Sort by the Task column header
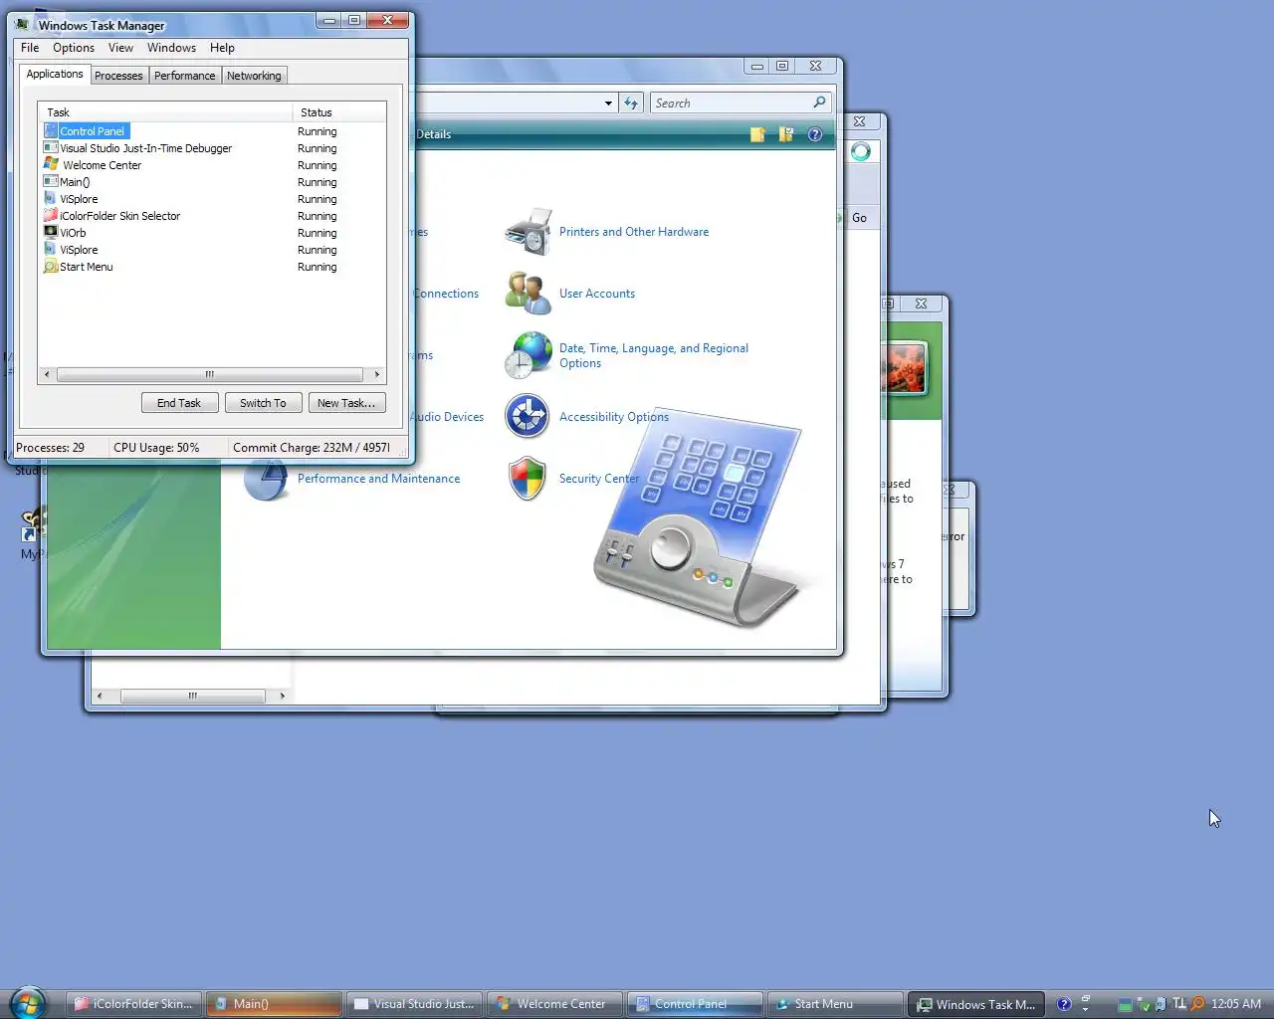Screen dimensions: 1274x1019 pos(165,112)
